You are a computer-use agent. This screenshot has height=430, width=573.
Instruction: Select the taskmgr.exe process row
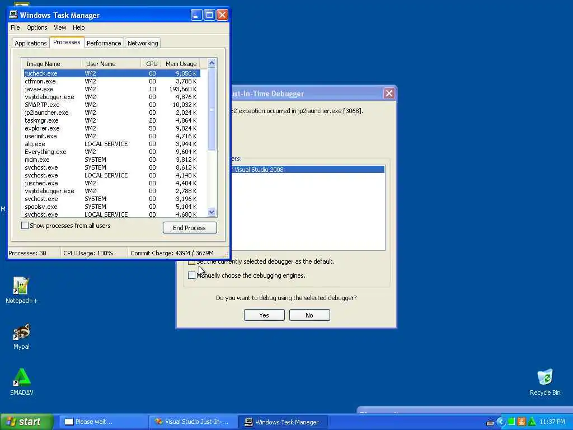[x=111, y=120]
